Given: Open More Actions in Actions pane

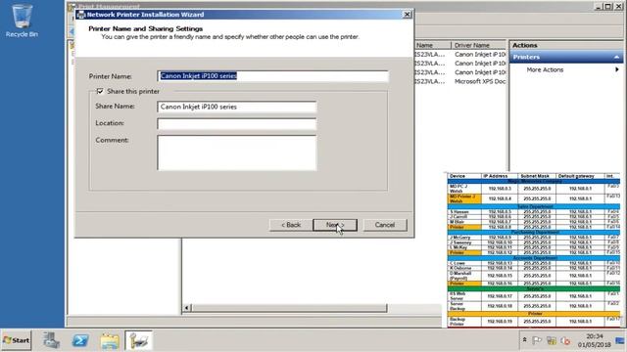Looking at the screenshot, I should point(545,69).
